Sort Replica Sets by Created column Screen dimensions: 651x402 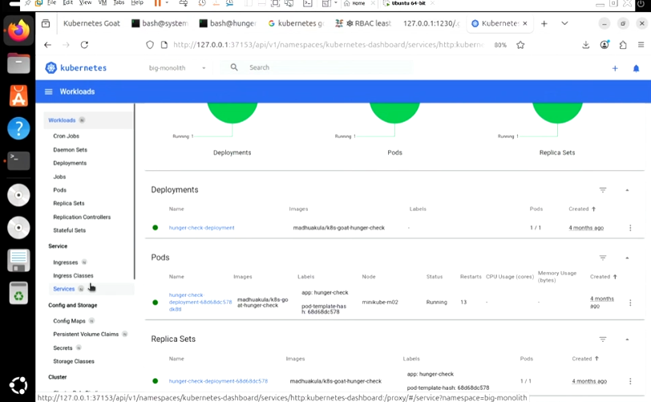(x=585, y=359)
